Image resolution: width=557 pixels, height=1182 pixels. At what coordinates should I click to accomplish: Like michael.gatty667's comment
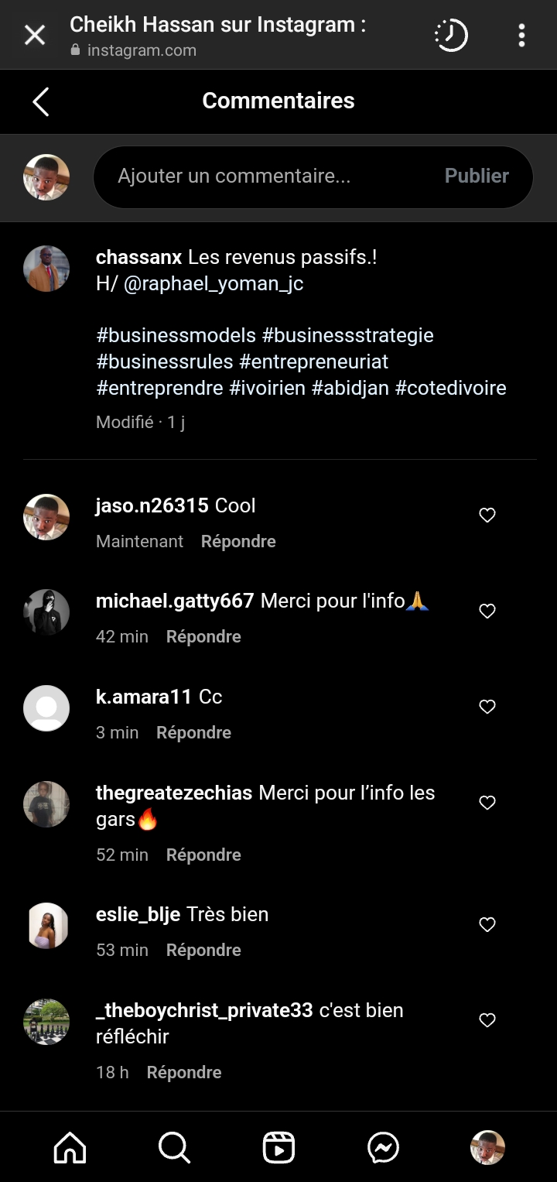click(487, 612)
